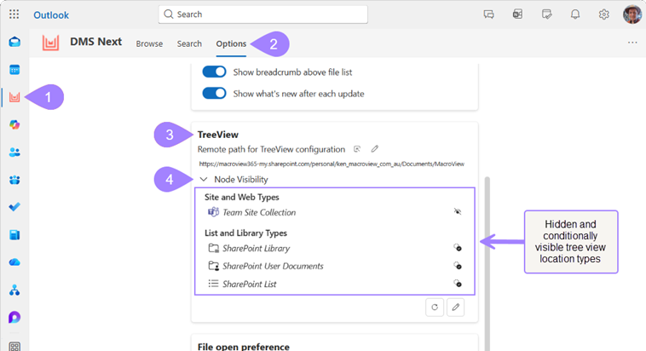Open Calendar from the left app rail

point(14,70)
